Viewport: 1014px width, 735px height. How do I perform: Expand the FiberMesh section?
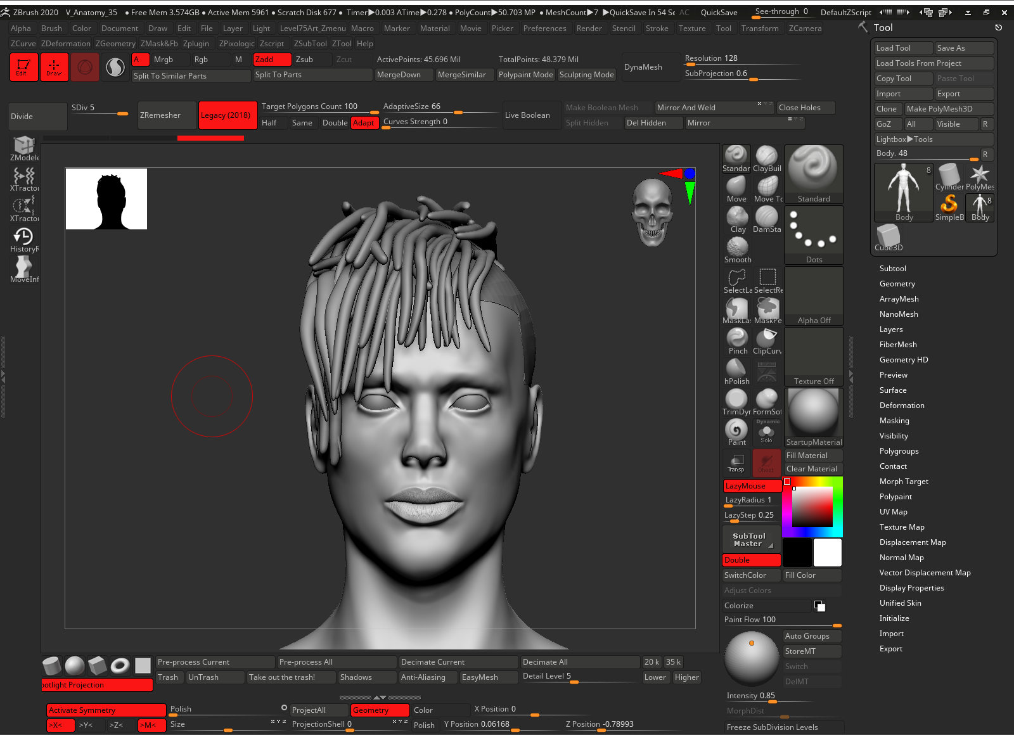pos(898,345)
